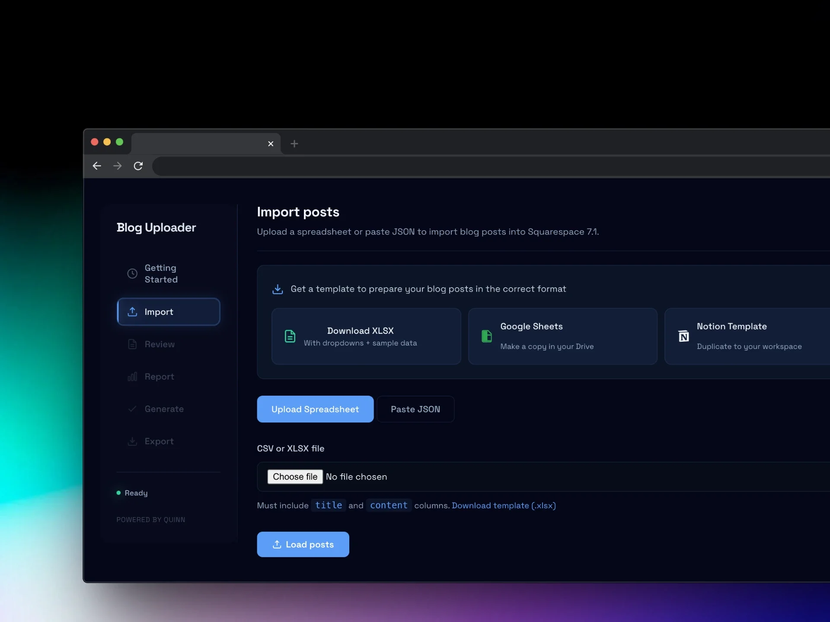
Task: Select the Upload Spreadsheet tab
Action: coord(315,409)
